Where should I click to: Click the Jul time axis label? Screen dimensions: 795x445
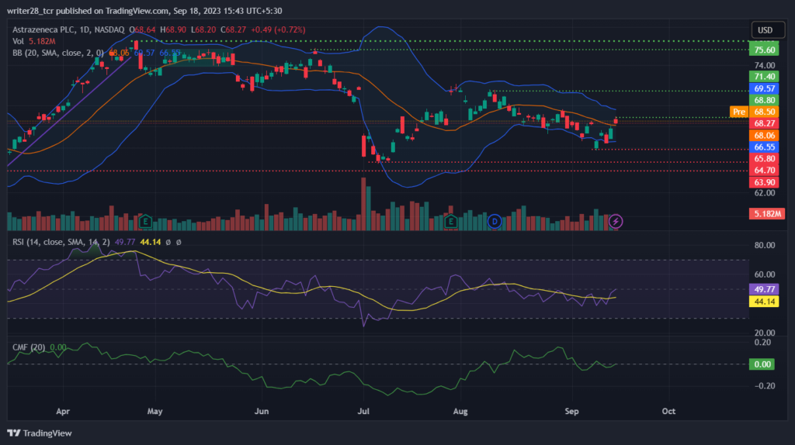[x=363, y=411]
